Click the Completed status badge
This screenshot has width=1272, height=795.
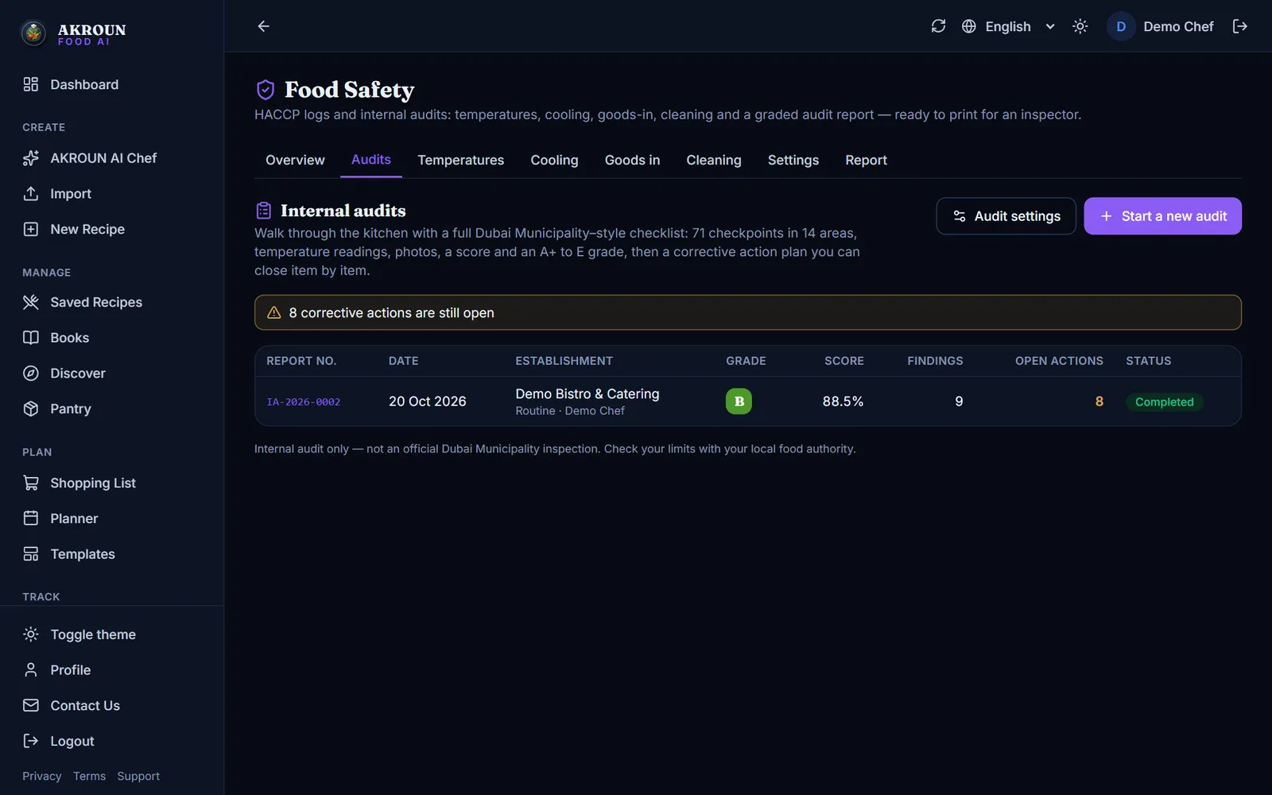[x=1164, y=402]
